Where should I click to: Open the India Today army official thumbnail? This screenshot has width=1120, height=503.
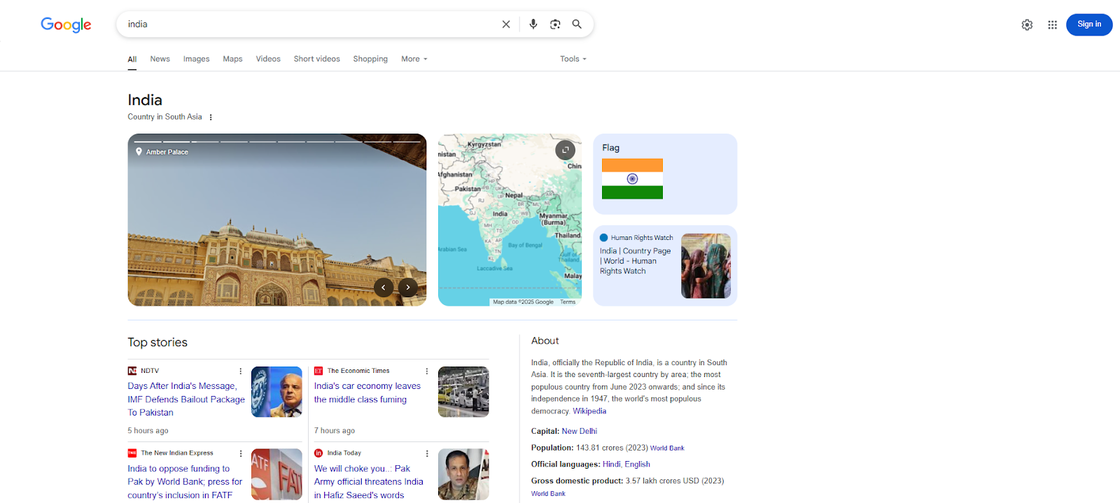click(x=463, y=474)
